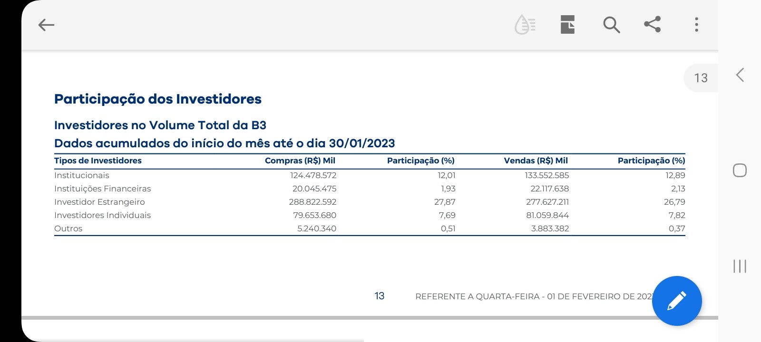Image resolution: width=761 pixels, height=342 pixels.
Task: Open search with the magnifier icon
Action: pos(611,25)
